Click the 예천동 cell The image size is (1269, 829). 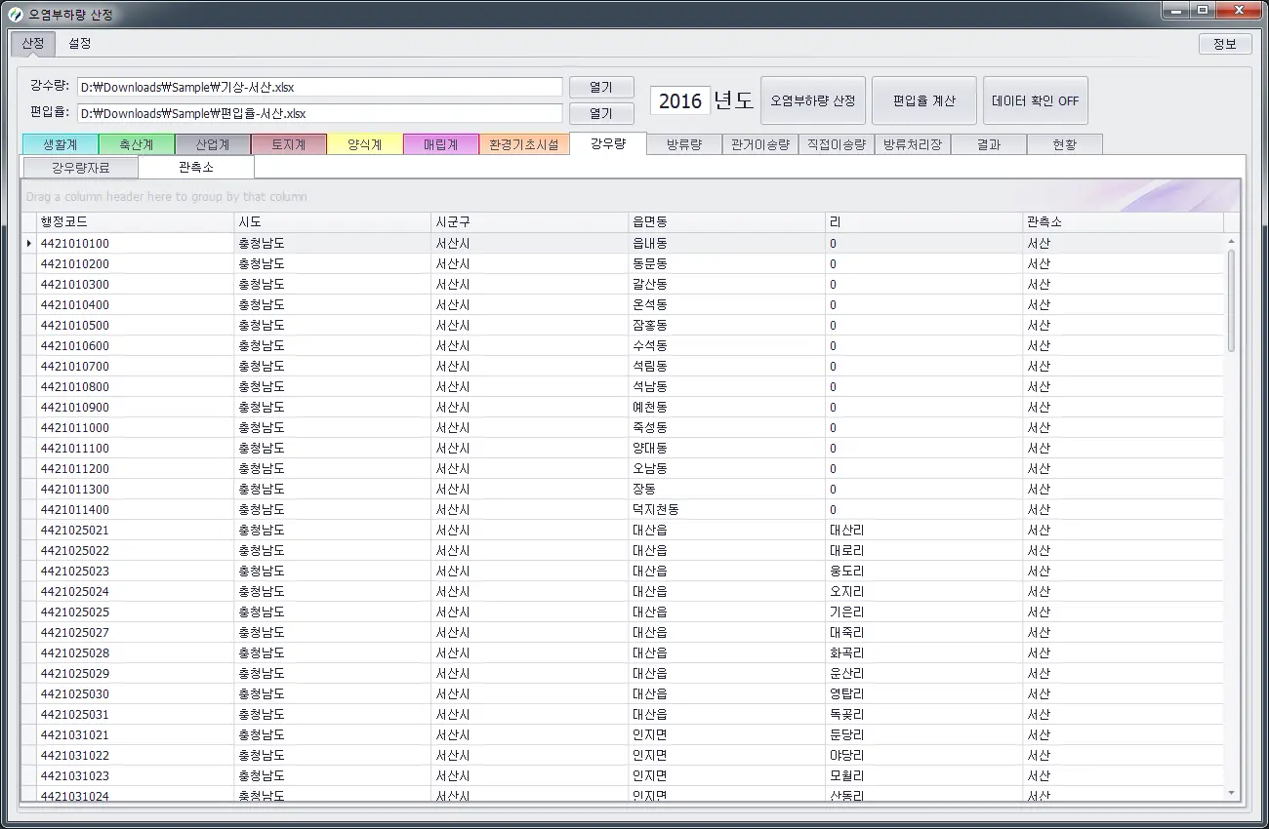click(x=727, y=407)
